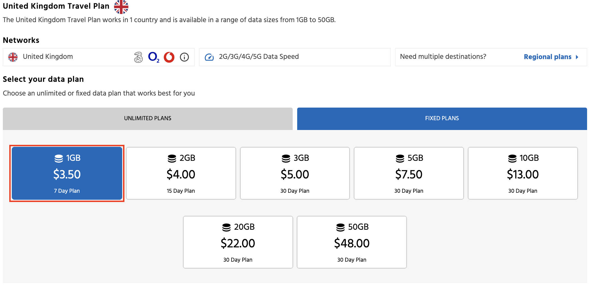591x288 pixels.
Task: Click the UK flag beside the title
Action: click(x=121, y=7)
